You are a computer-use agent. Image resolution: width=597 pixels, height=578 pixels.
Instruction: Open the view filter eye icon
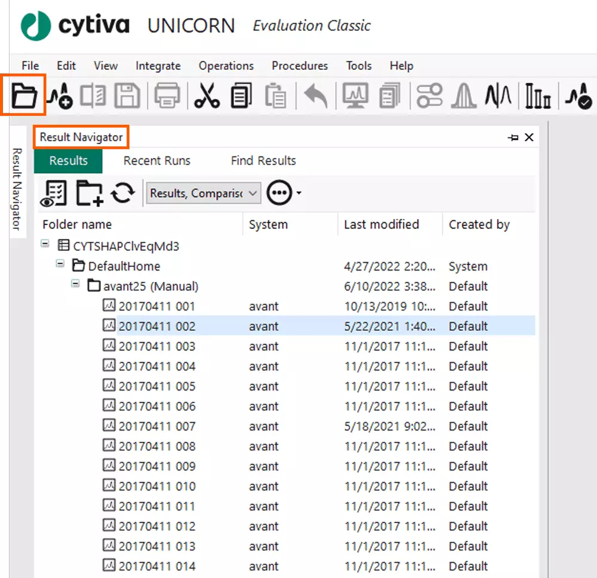point(53,192)
